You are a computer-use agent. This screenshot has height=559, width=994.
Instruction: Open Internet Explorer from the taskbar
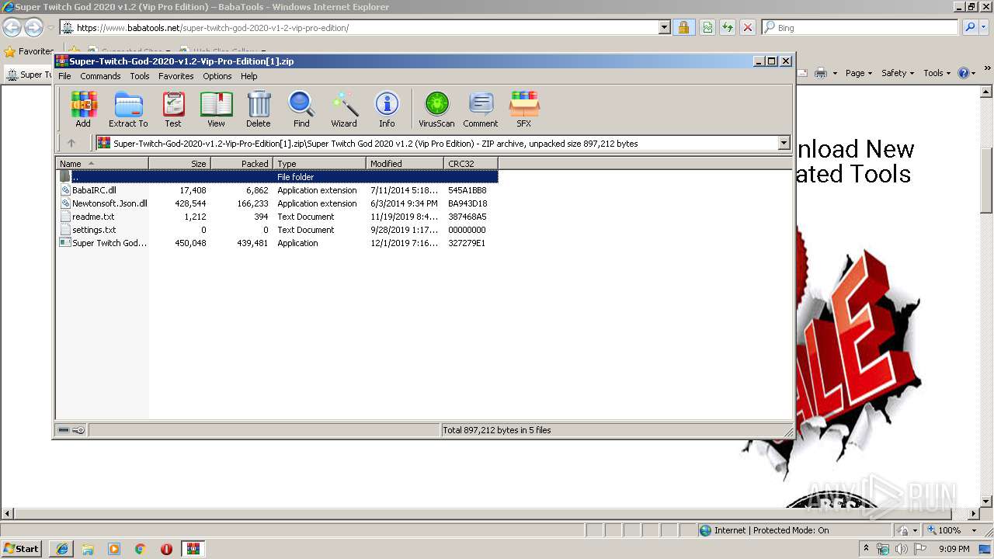coord(61,549)
